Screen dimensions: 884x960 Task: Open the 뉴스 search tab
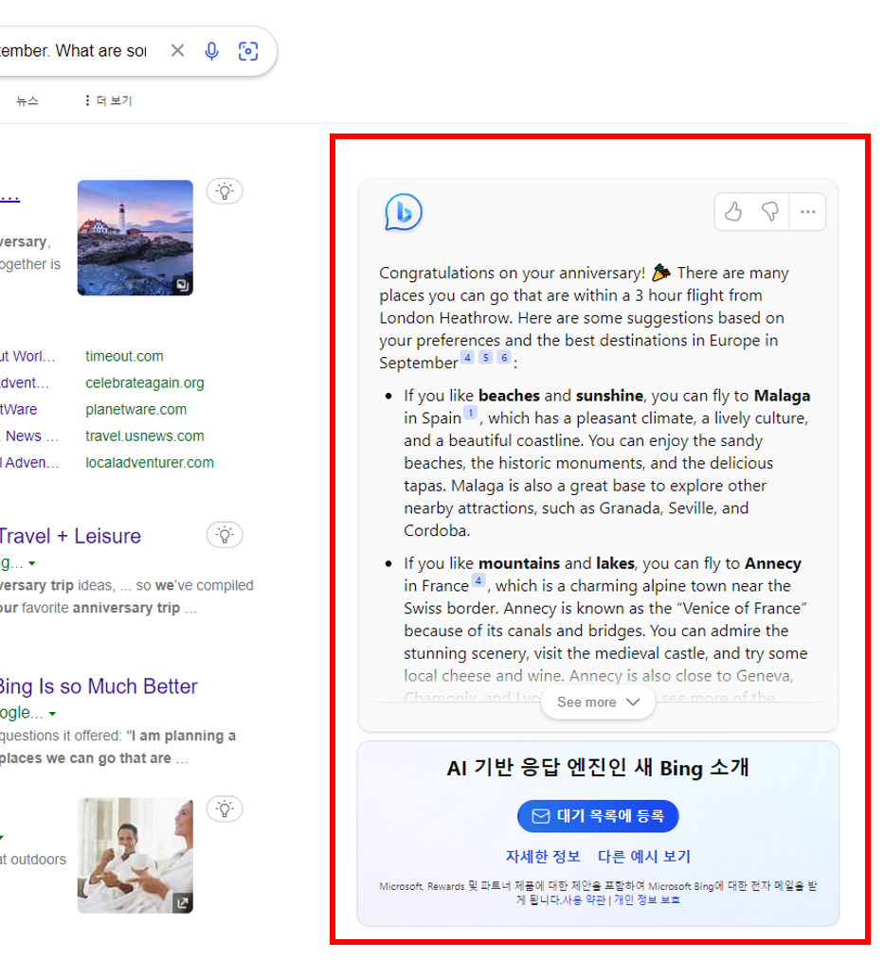(x=27, y=101)
